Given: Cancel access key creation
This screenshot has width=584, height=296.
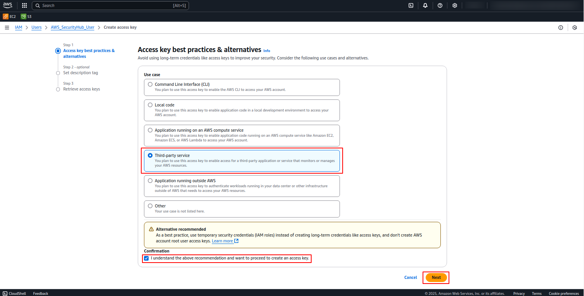Looking at the screenshot, I should click(x=411, y=277).
